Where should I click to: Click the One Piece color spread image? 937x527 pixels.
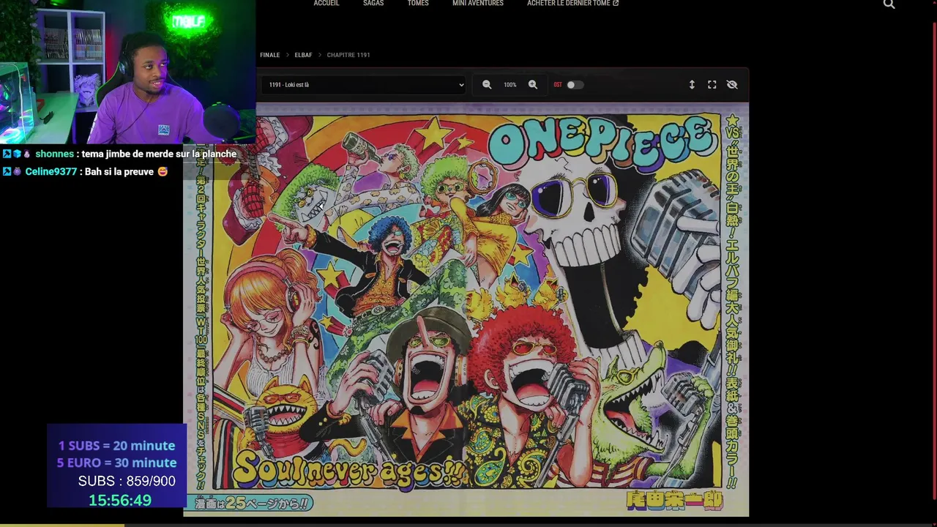click(466, 311)
